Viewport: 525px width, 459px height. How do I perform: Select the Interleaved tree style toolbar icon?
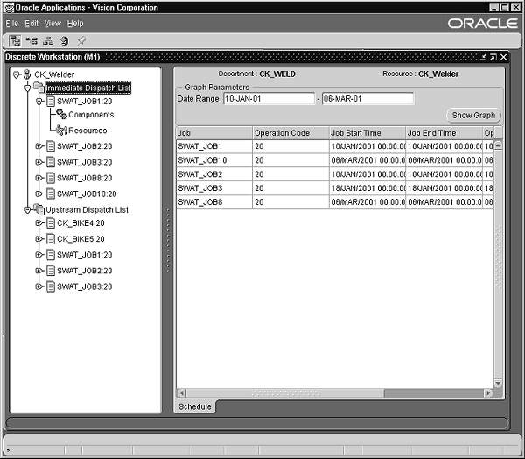pyautogui.click(x=31, y=41)
